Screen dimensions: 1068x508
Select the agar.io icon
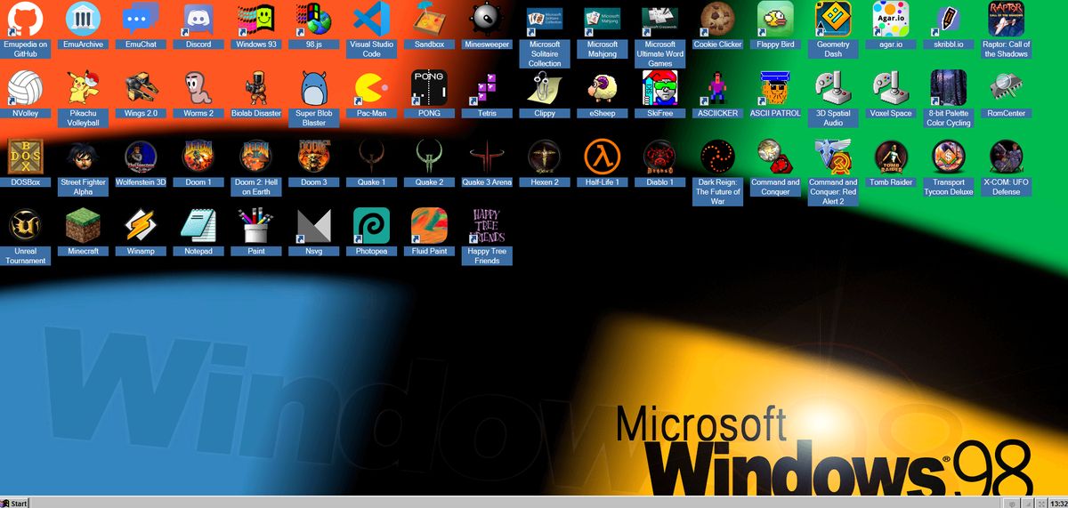pyautogui.click(x=891, y=19)
